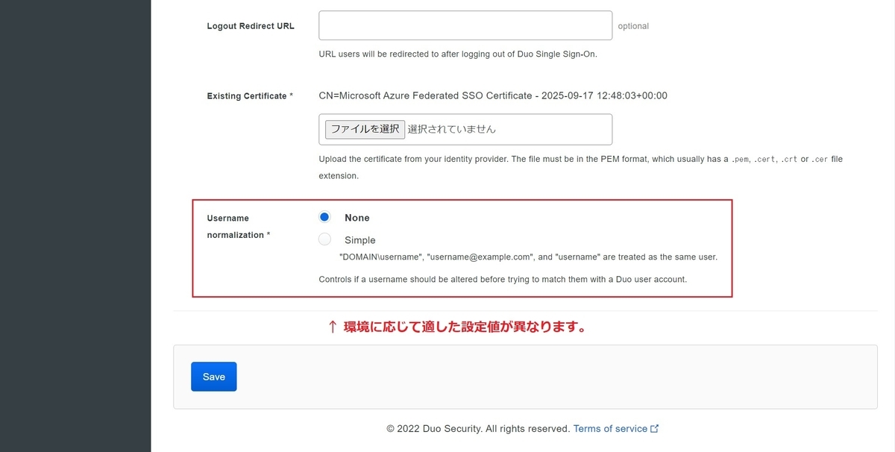Click the © 2022 Duo Security copyright text
Image resolution: width=895 pixels, height=452 pixels.
coord(478,429)
